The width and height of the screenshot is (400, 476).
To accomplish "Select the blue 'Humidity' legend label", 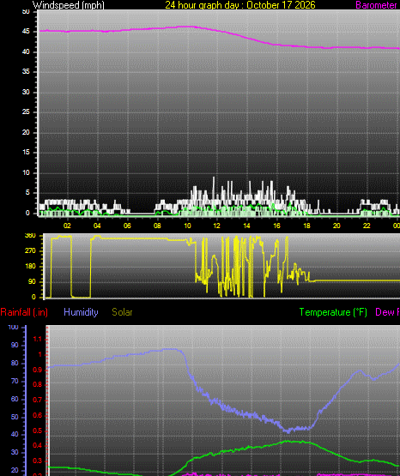I will (x=81, y=312).
